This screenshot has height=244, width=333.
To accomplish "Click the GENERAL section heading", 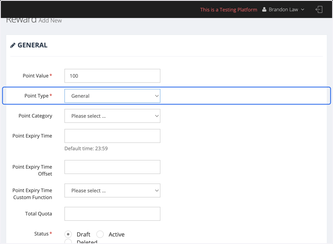I will 32,45.
